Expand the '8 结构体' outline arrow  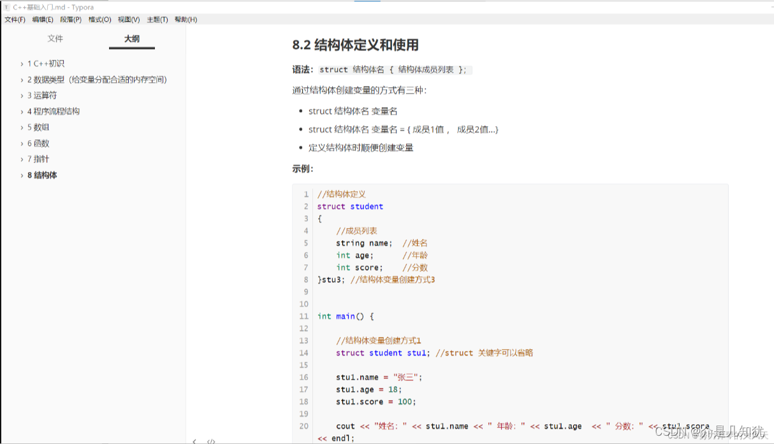[x=22, y=175]
